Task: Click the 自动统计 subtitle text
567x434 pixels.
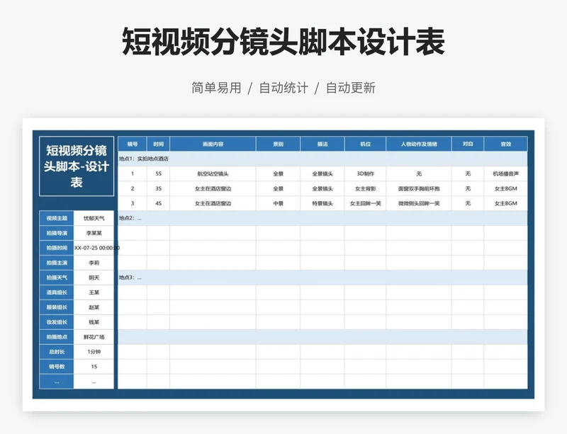Action: coord(283,88)
